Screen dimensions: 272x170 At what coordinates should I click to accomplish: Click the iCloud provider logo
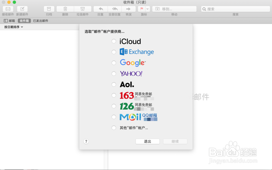[x=130, y=41]
